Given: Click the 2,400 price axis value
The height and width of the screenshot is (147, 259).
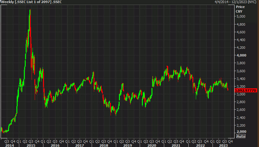Looking at the screenshot, I should [x=241, y=118].
